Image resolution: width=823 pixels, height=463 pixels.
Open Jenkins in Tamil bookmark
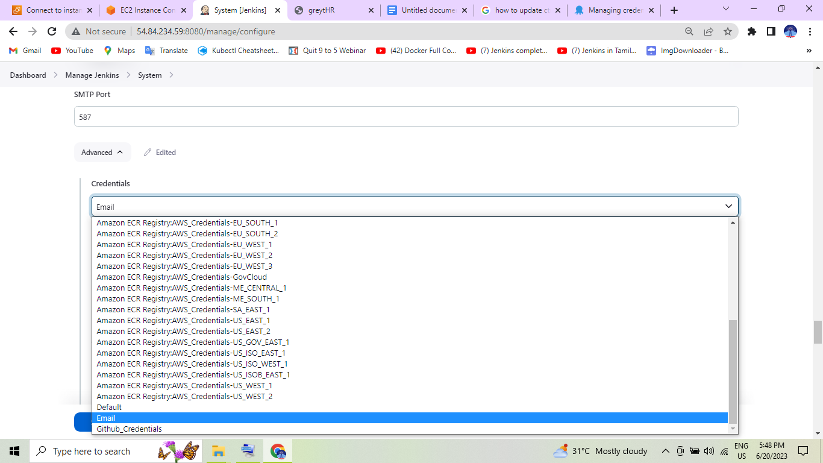tap(597, 51)
